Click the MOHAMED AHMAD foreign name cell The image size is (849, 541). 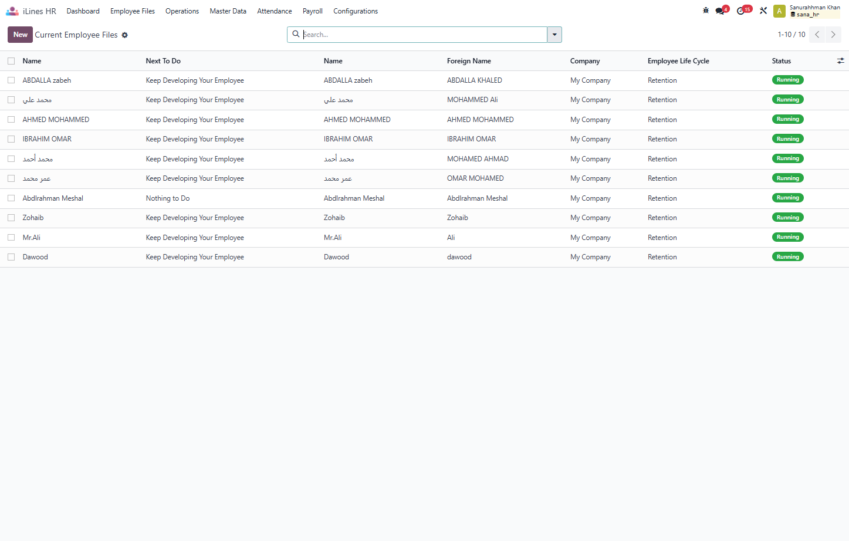click(x=478, y=159)
